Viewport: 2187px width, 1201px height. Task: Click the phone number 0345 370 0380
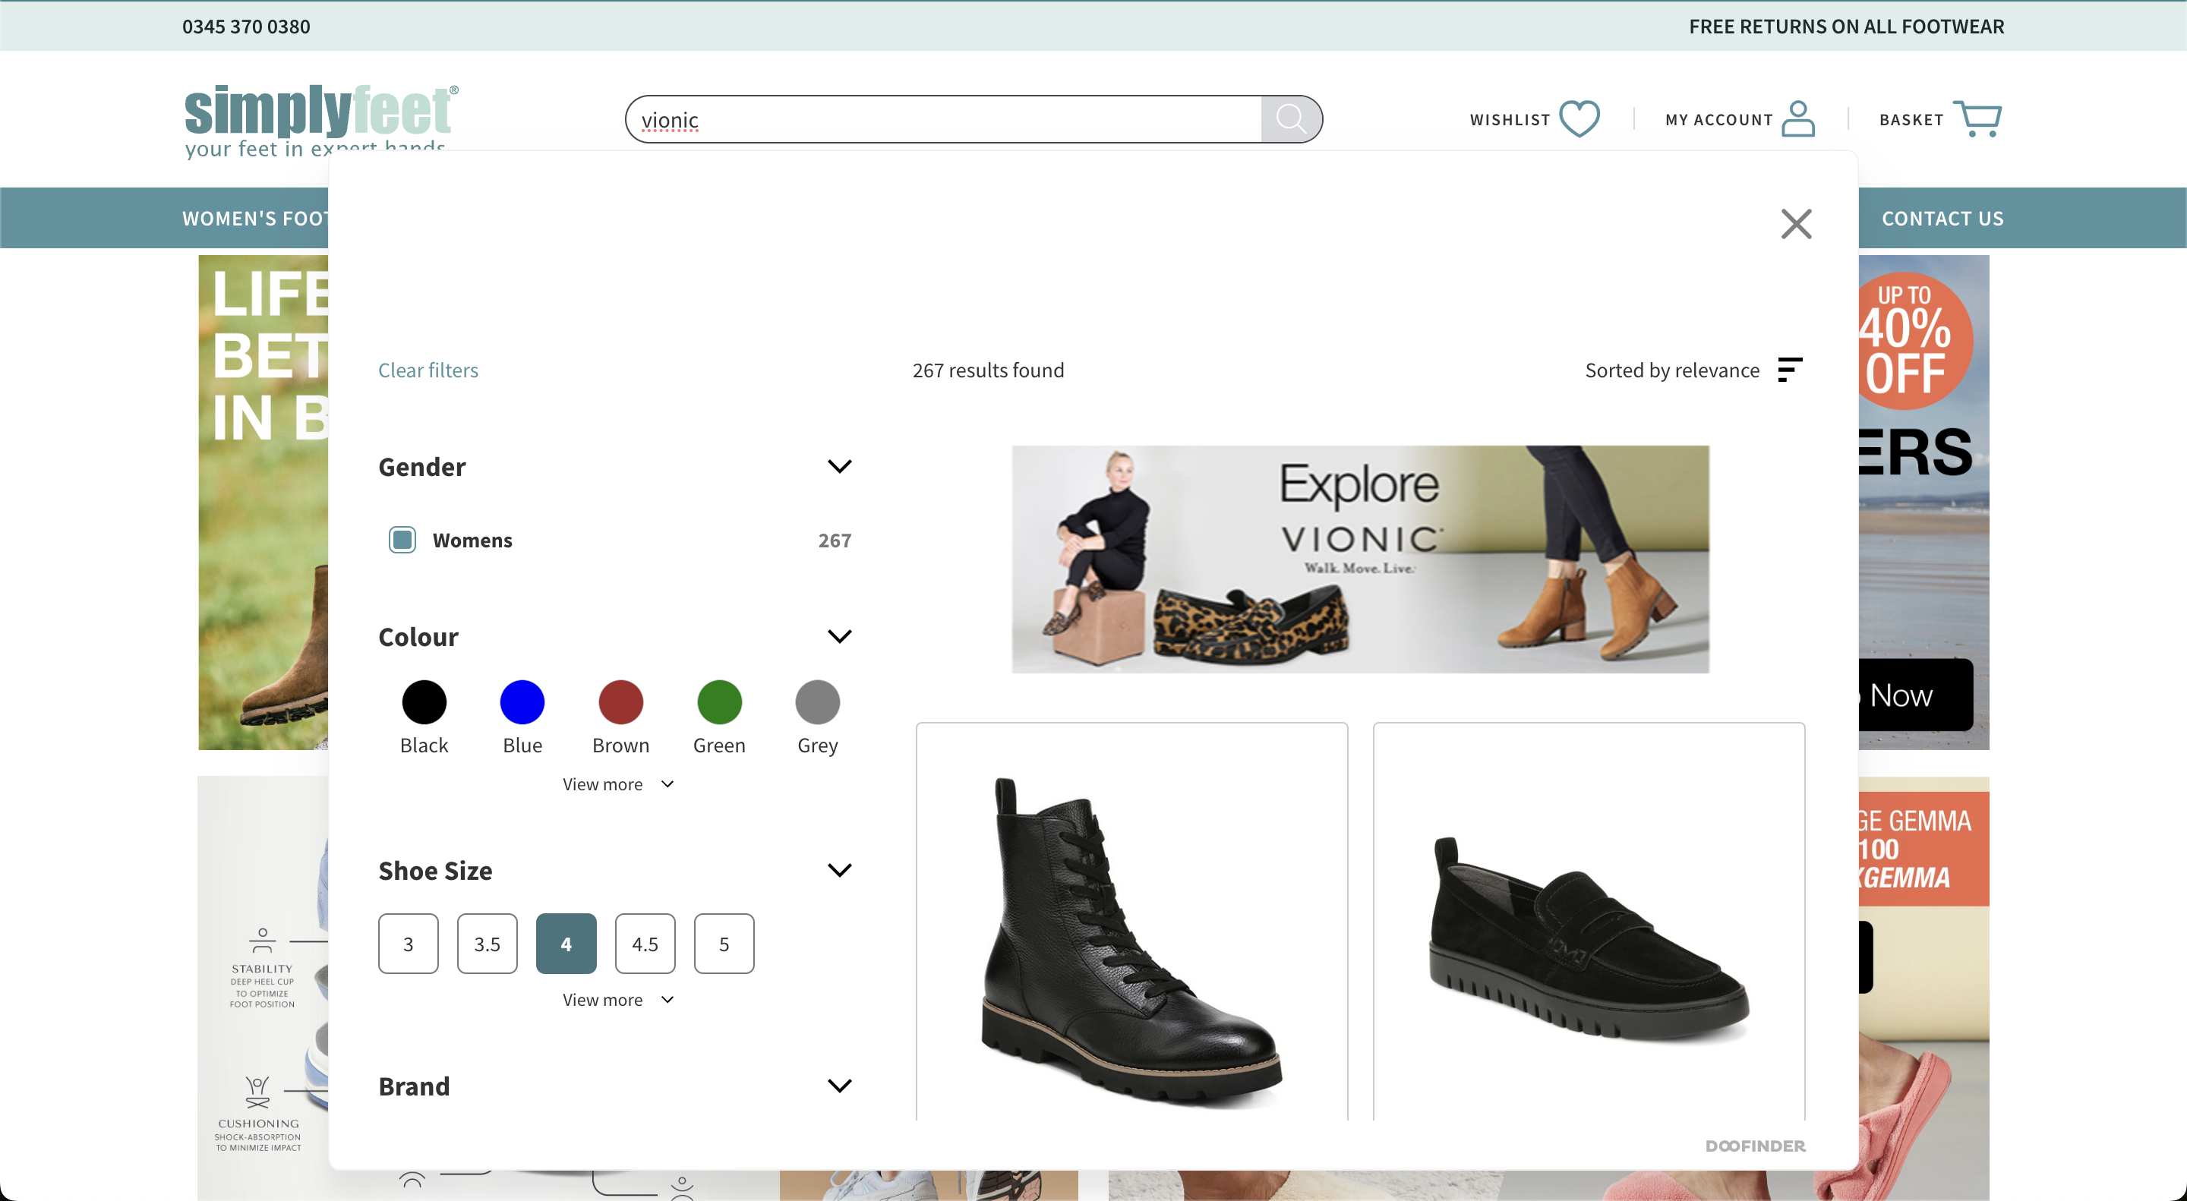click(246, 27)
